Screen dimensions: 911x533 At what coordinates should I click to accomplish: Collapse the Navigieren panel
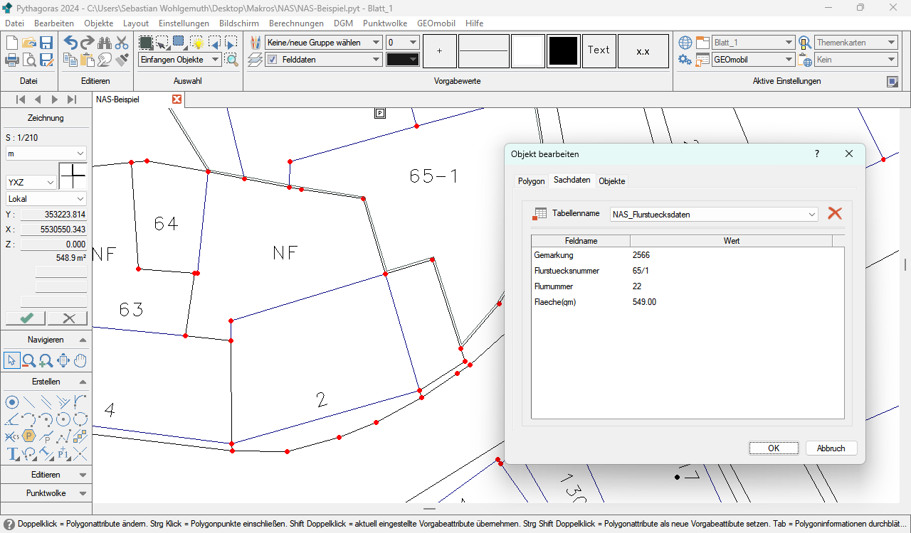click(83, 340)
